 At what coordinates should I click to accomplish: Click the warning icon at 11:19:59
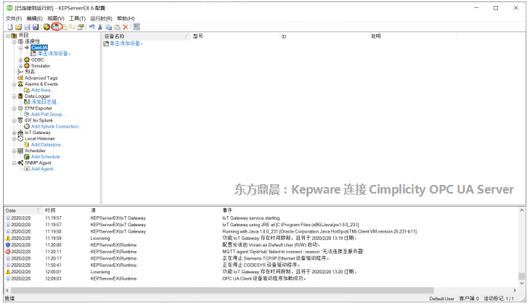click(x=8, y=238)
